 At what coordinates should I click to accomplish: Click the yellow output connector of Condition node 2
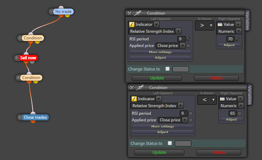37,42
